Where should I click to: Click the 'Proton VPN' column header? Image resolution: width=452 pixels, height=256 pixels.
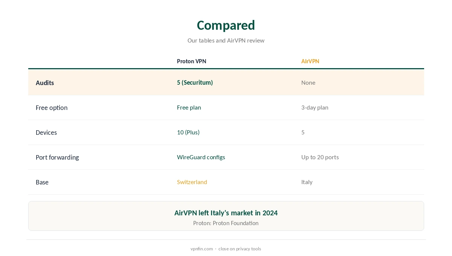192,61
